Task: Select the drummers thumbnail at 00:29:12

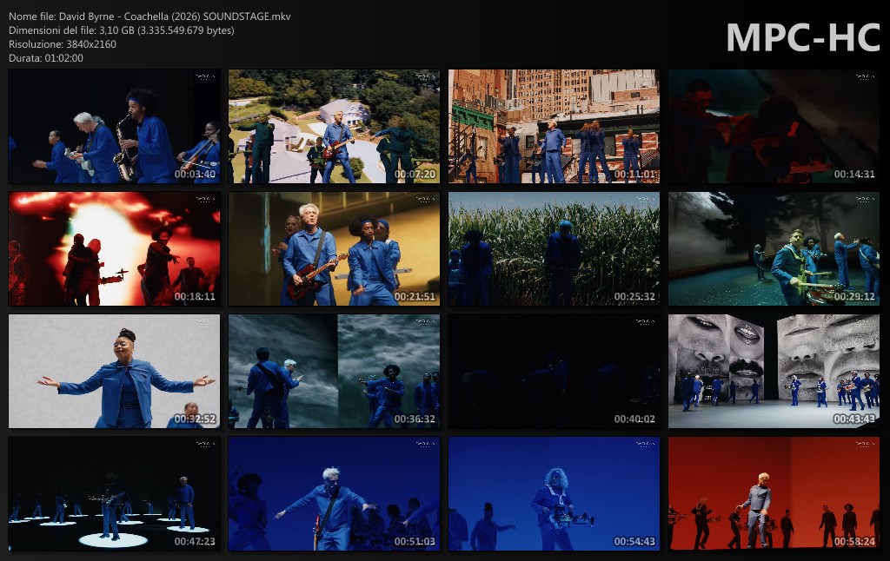Action: pyautogui.click(x=774, y=249)
